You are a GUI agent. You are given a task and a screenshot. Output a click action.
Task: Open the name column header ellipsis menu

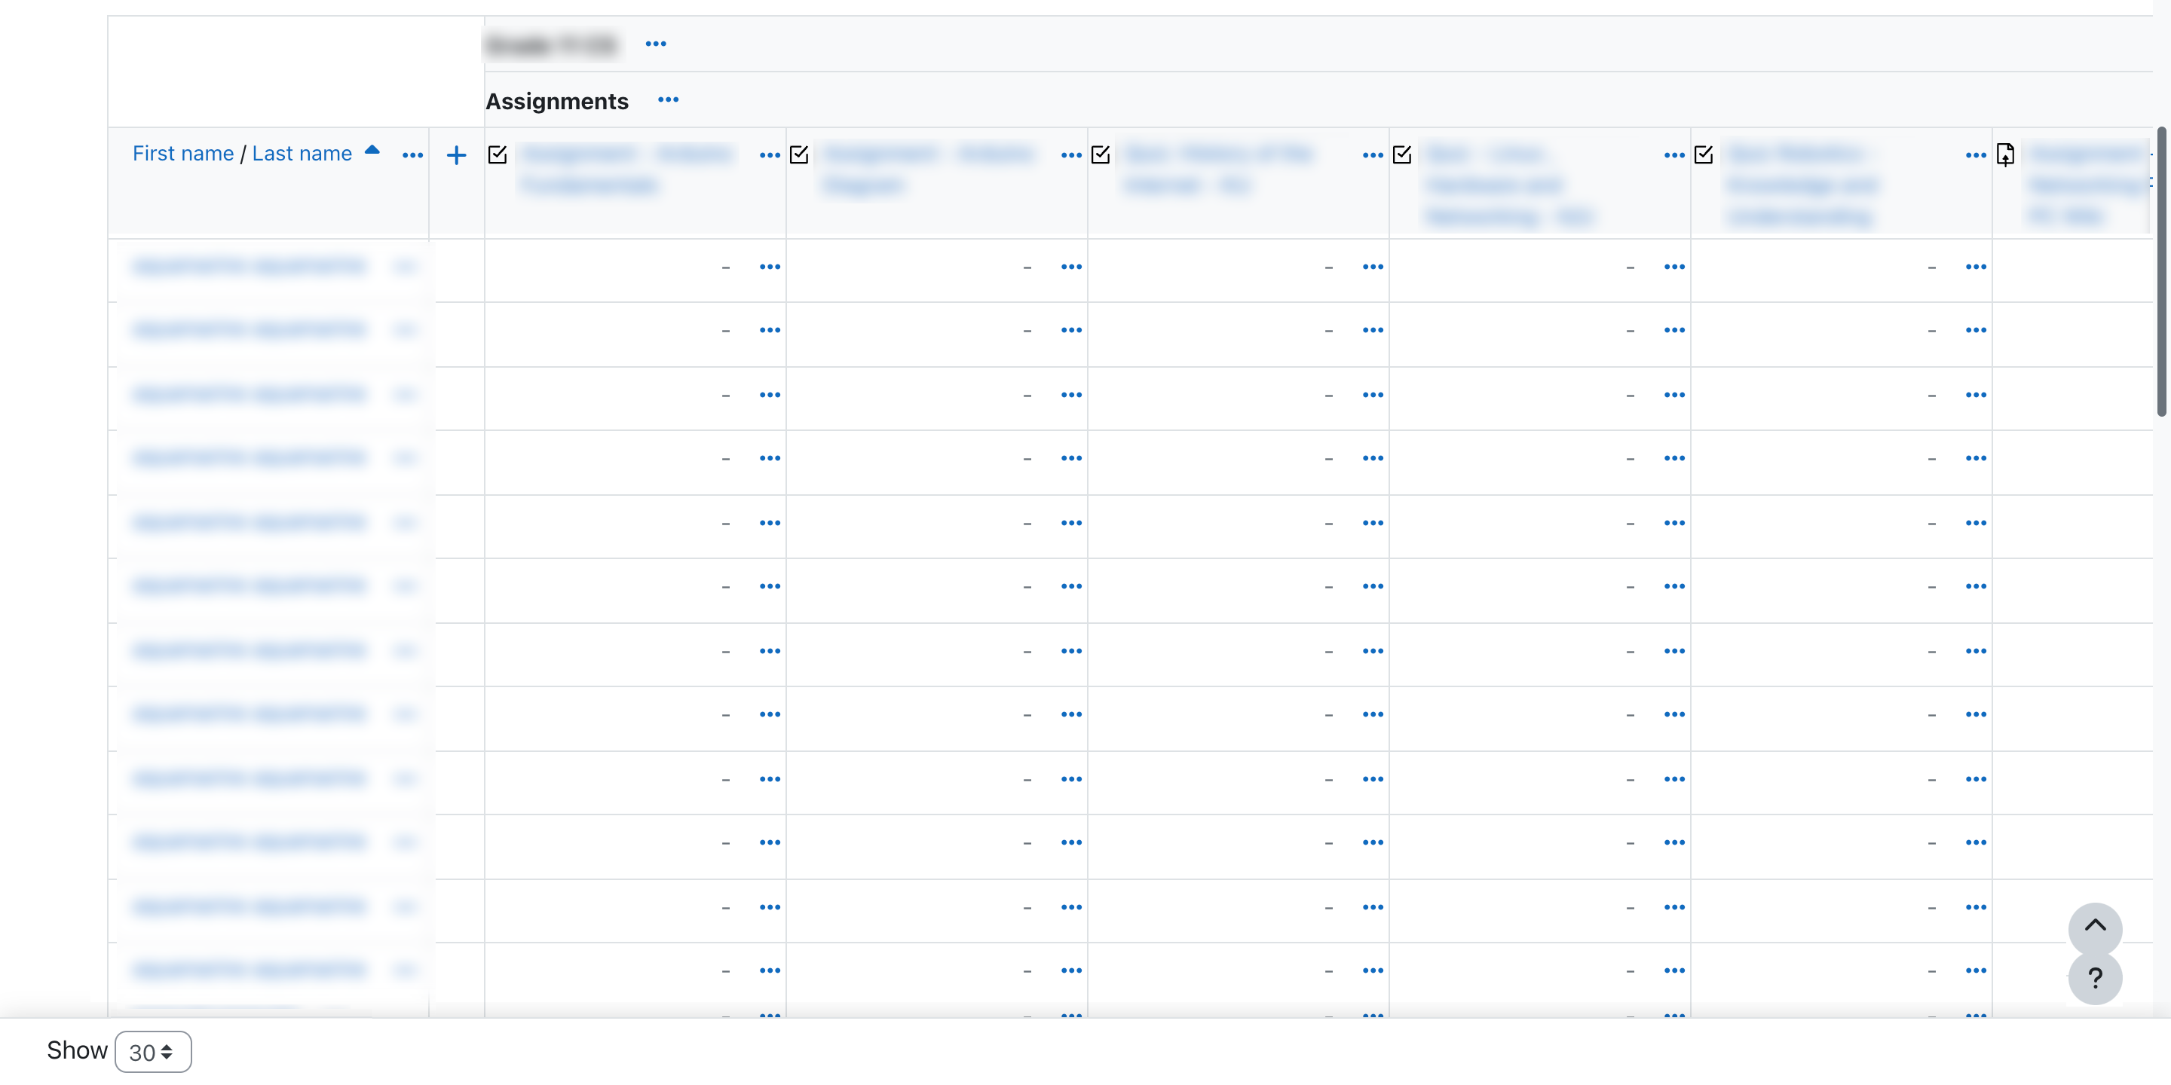coord(412,156)
